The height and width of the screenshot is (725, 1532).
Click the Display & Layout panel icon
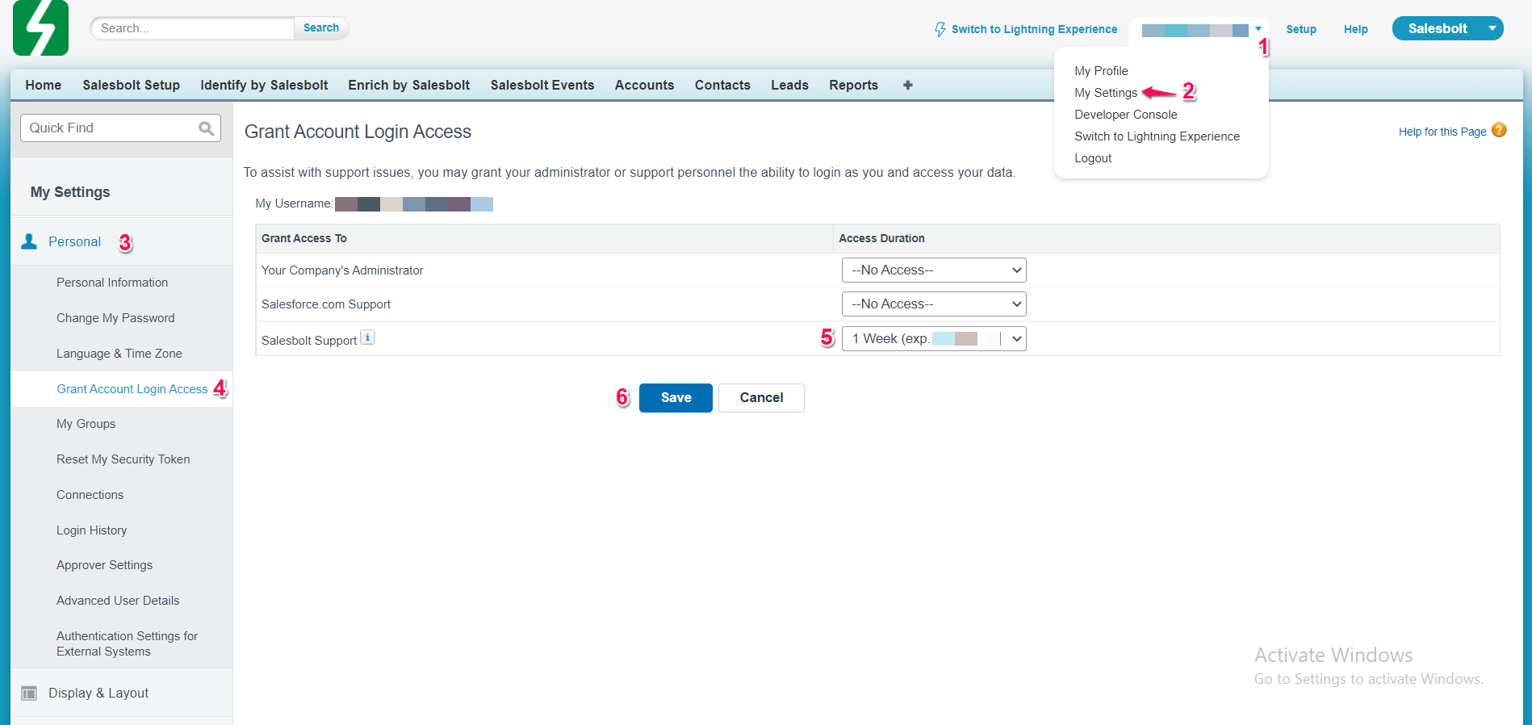(x=29, y=693)
